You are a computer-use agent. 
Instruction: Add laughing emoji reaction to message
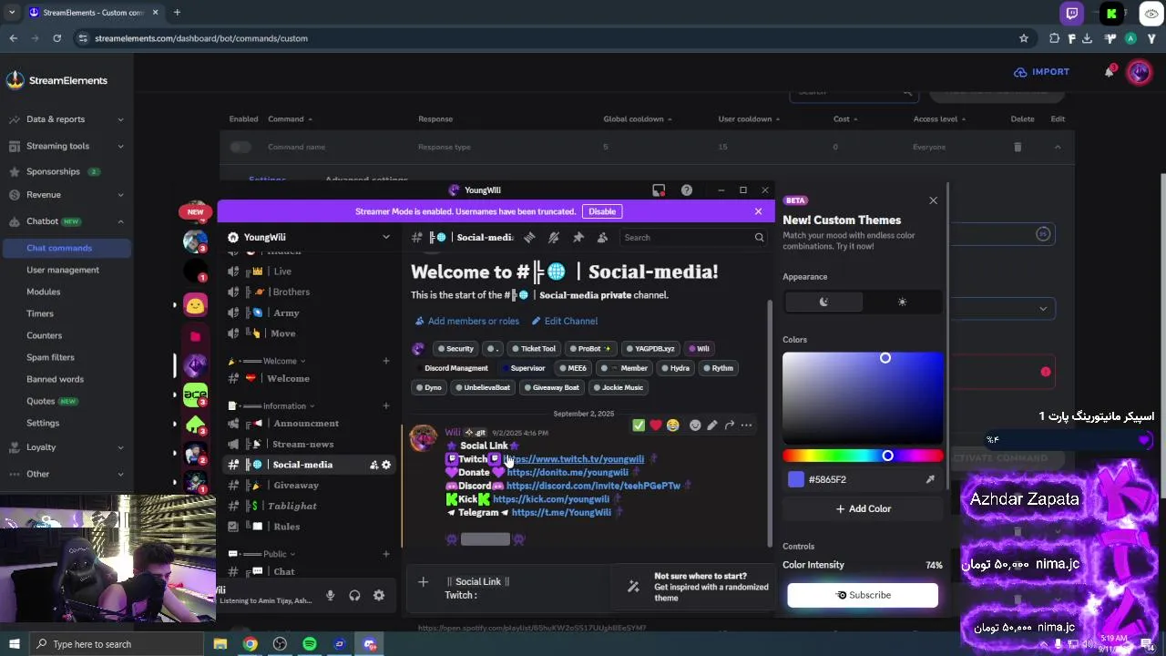[x=672, y=425]
